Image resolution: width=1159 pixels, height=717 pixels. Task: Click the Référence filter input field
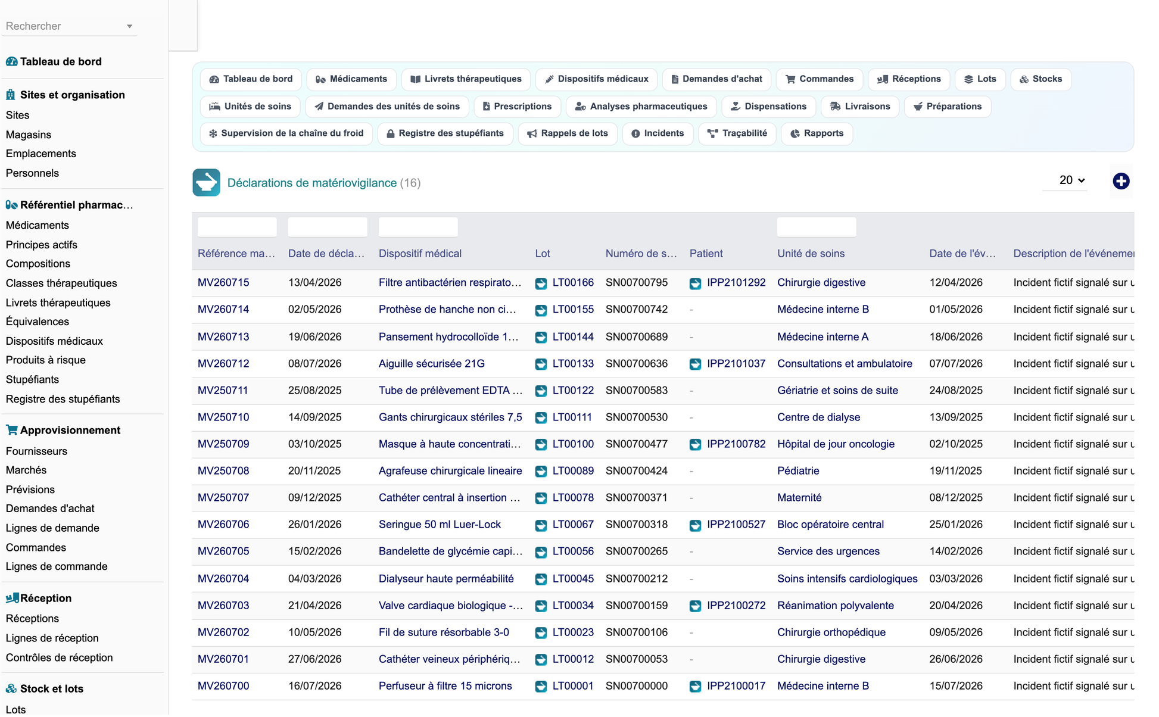(x=237, y=227)
